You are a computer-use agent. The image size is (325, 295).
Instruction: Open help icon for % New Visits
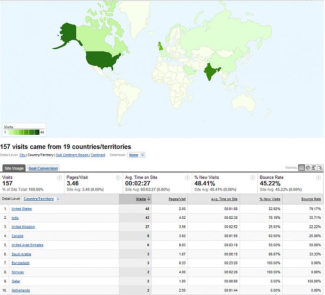[x=253, y=178]
